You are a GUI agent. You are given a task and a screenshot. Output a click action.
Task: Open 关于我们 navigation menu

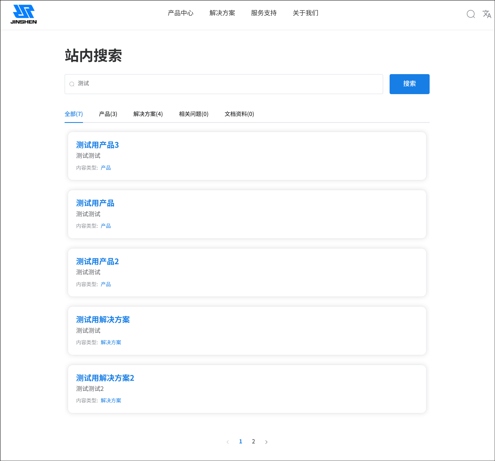pyautogui.click(x=305, y=13)
